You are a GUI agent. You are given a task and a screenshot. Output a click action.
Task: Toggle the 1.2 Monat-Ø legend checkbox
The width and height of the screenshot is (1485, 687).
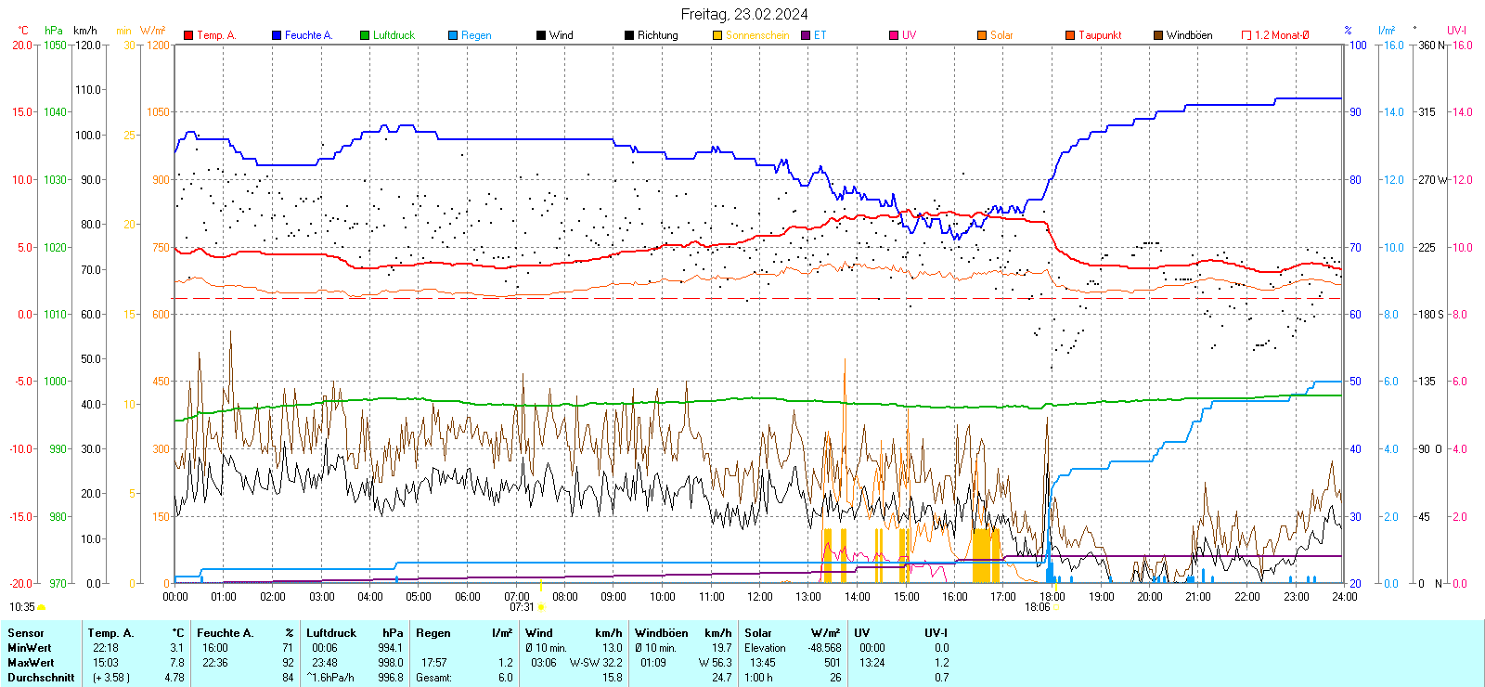coord(1246,35)
